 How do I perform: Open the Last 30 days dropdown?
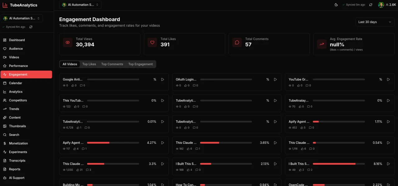[x=375, y=22]
